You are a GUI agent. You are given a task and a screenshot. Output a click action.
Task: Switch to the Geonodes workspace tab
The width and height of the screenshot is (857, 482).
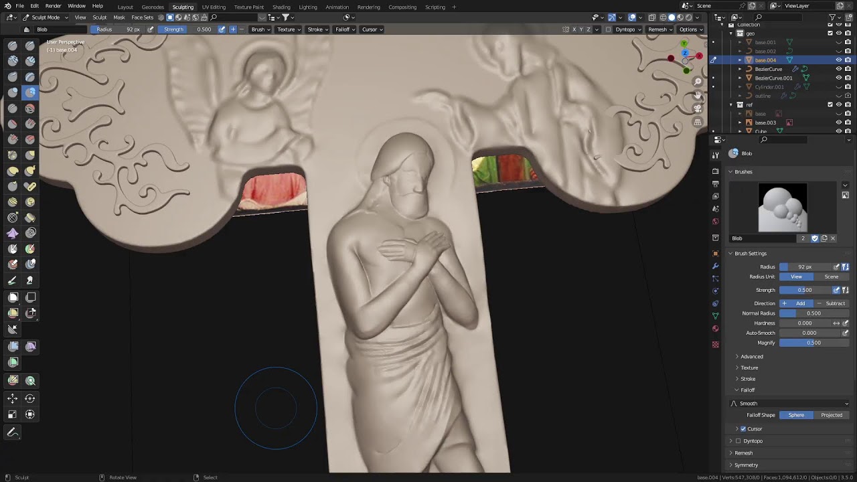click(x=153, y=7)
